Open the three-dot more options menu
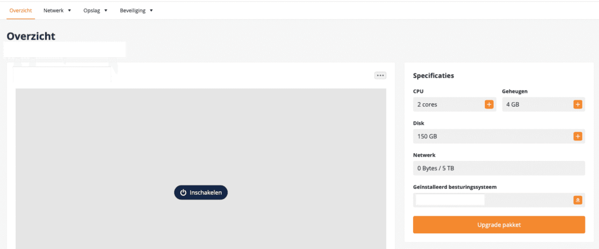The width and height of the screenshot is (599, 249). click(380, 75)
